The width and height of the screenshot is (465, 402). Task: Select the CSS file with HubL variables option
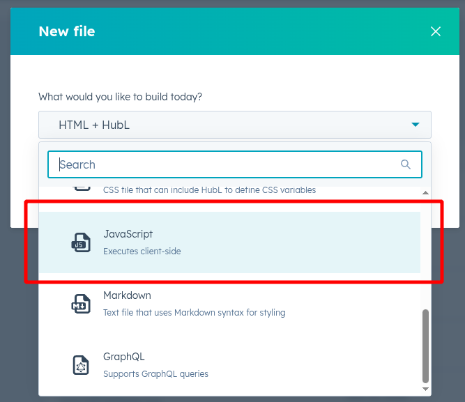coord(209,190)
